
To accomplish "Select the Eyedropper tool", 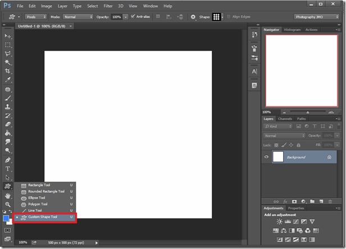I will click(x=8, y=80).
